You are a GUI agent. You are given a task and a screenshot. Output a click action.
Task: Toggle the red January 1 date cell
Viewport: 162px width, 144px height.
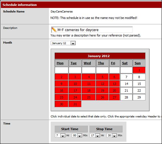(139, 70)
